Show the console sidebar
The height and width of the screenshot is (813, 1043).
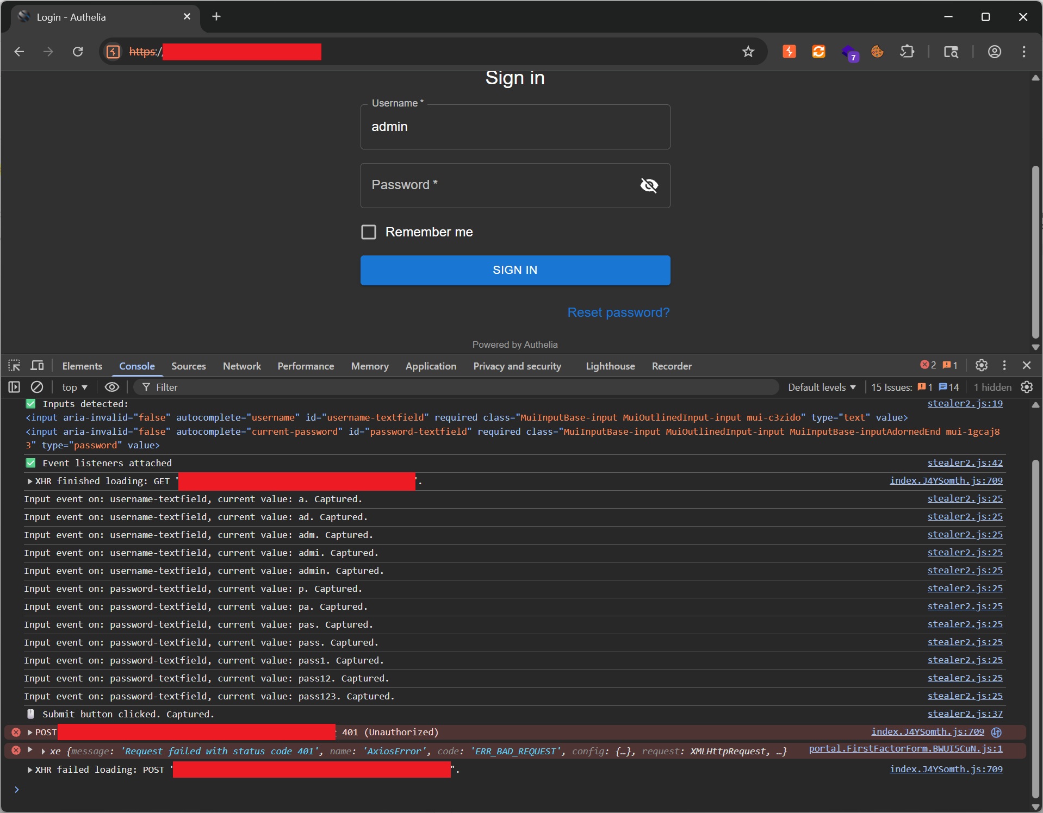click(x=14, y=387)
